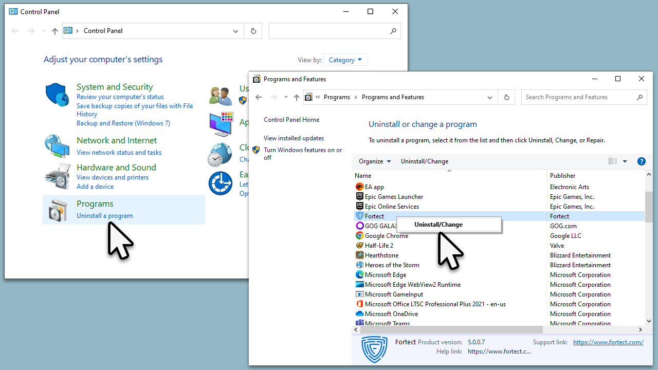Click the Microsoft Edge icon in list

[x=360, y=275]
